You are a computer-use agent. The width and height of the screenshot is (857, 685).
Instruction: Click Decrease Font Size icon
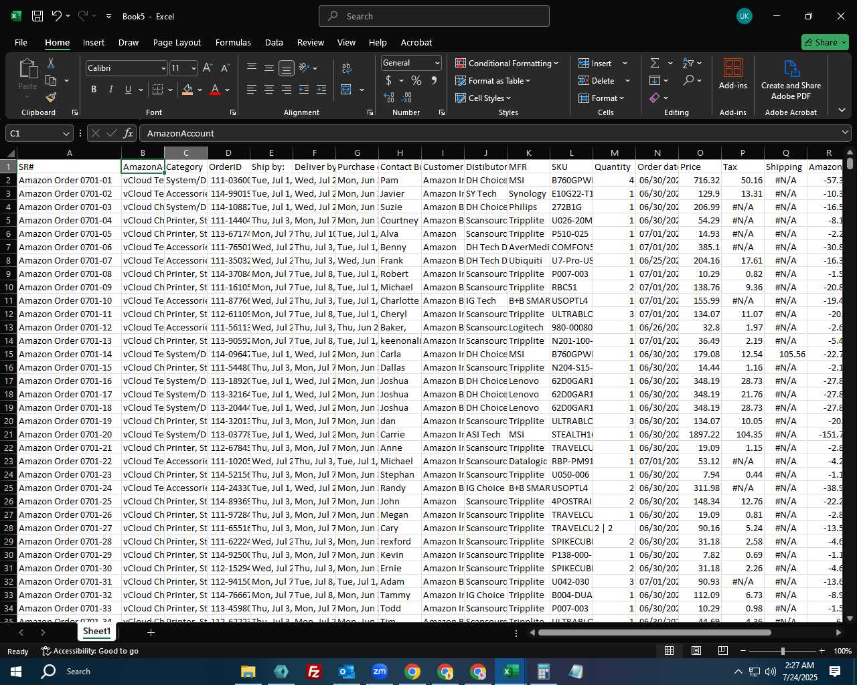pyautogui.click(x=225, y=68)
